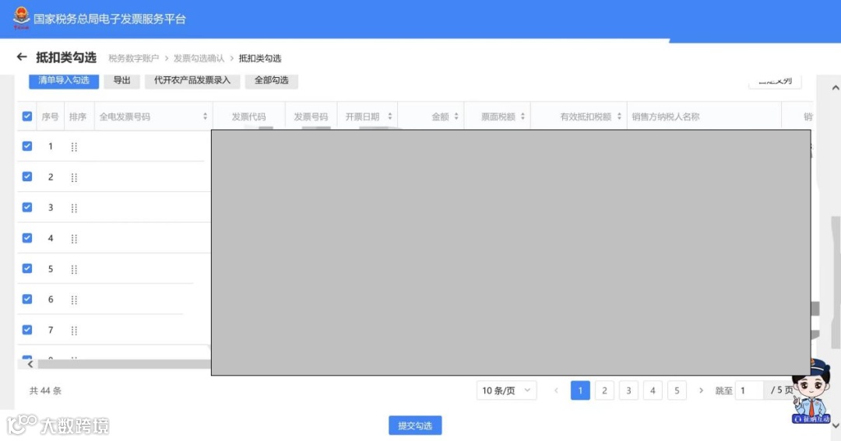Click drag-sort handle icon in row 4
Viewport: 841px width, 441px height.
coord(74,239)
